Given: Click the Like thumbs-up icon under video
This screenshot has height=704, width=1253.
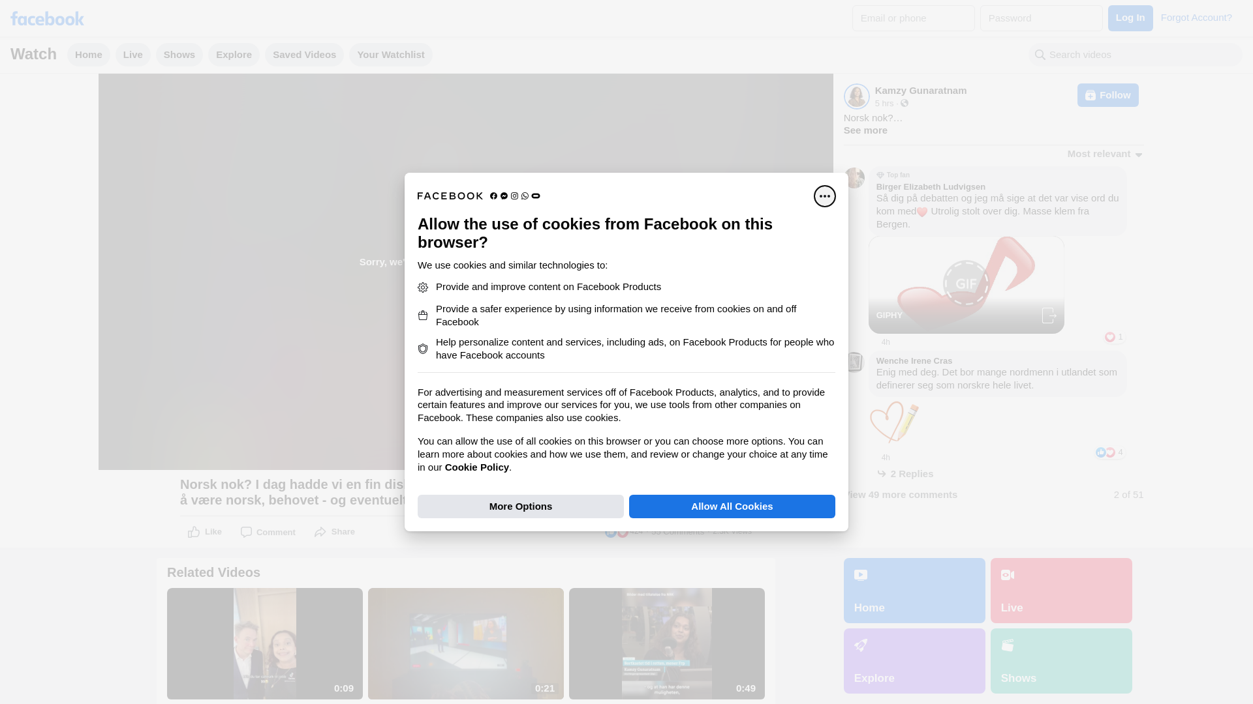Looking at the screenshot, I should click(194, 532).
